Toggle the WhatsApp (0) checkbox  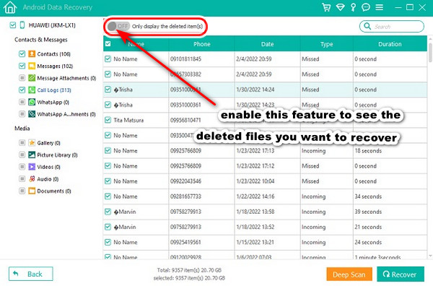22,102
